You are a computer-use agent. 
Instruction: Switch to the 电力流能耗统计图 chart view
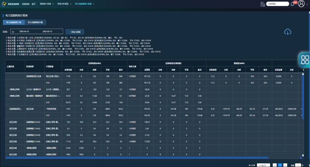tap(35, 23)
